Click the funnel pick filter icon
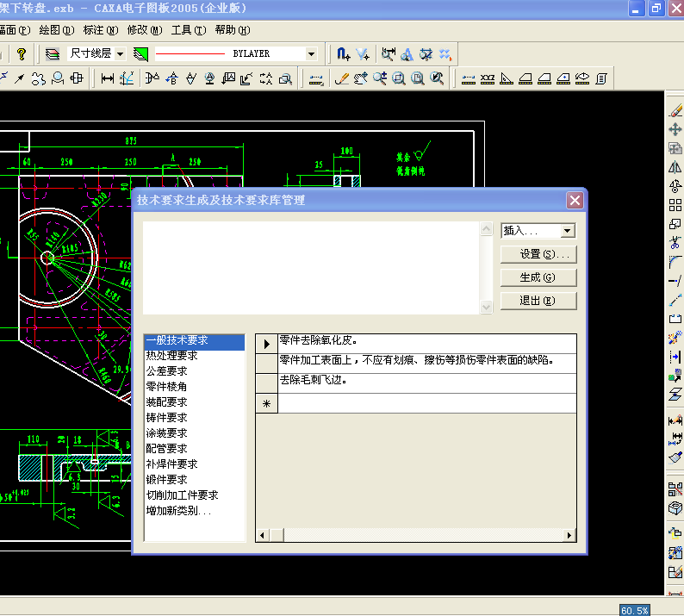This screenshot has width=684, height=616. pos(363,54)
